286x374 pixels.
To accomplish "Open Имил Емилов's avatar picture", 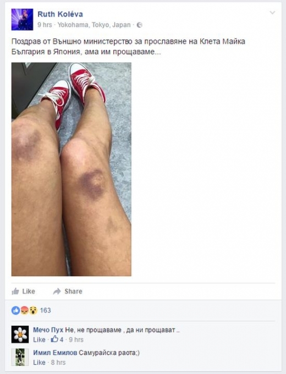I will [x=20, y=357].
